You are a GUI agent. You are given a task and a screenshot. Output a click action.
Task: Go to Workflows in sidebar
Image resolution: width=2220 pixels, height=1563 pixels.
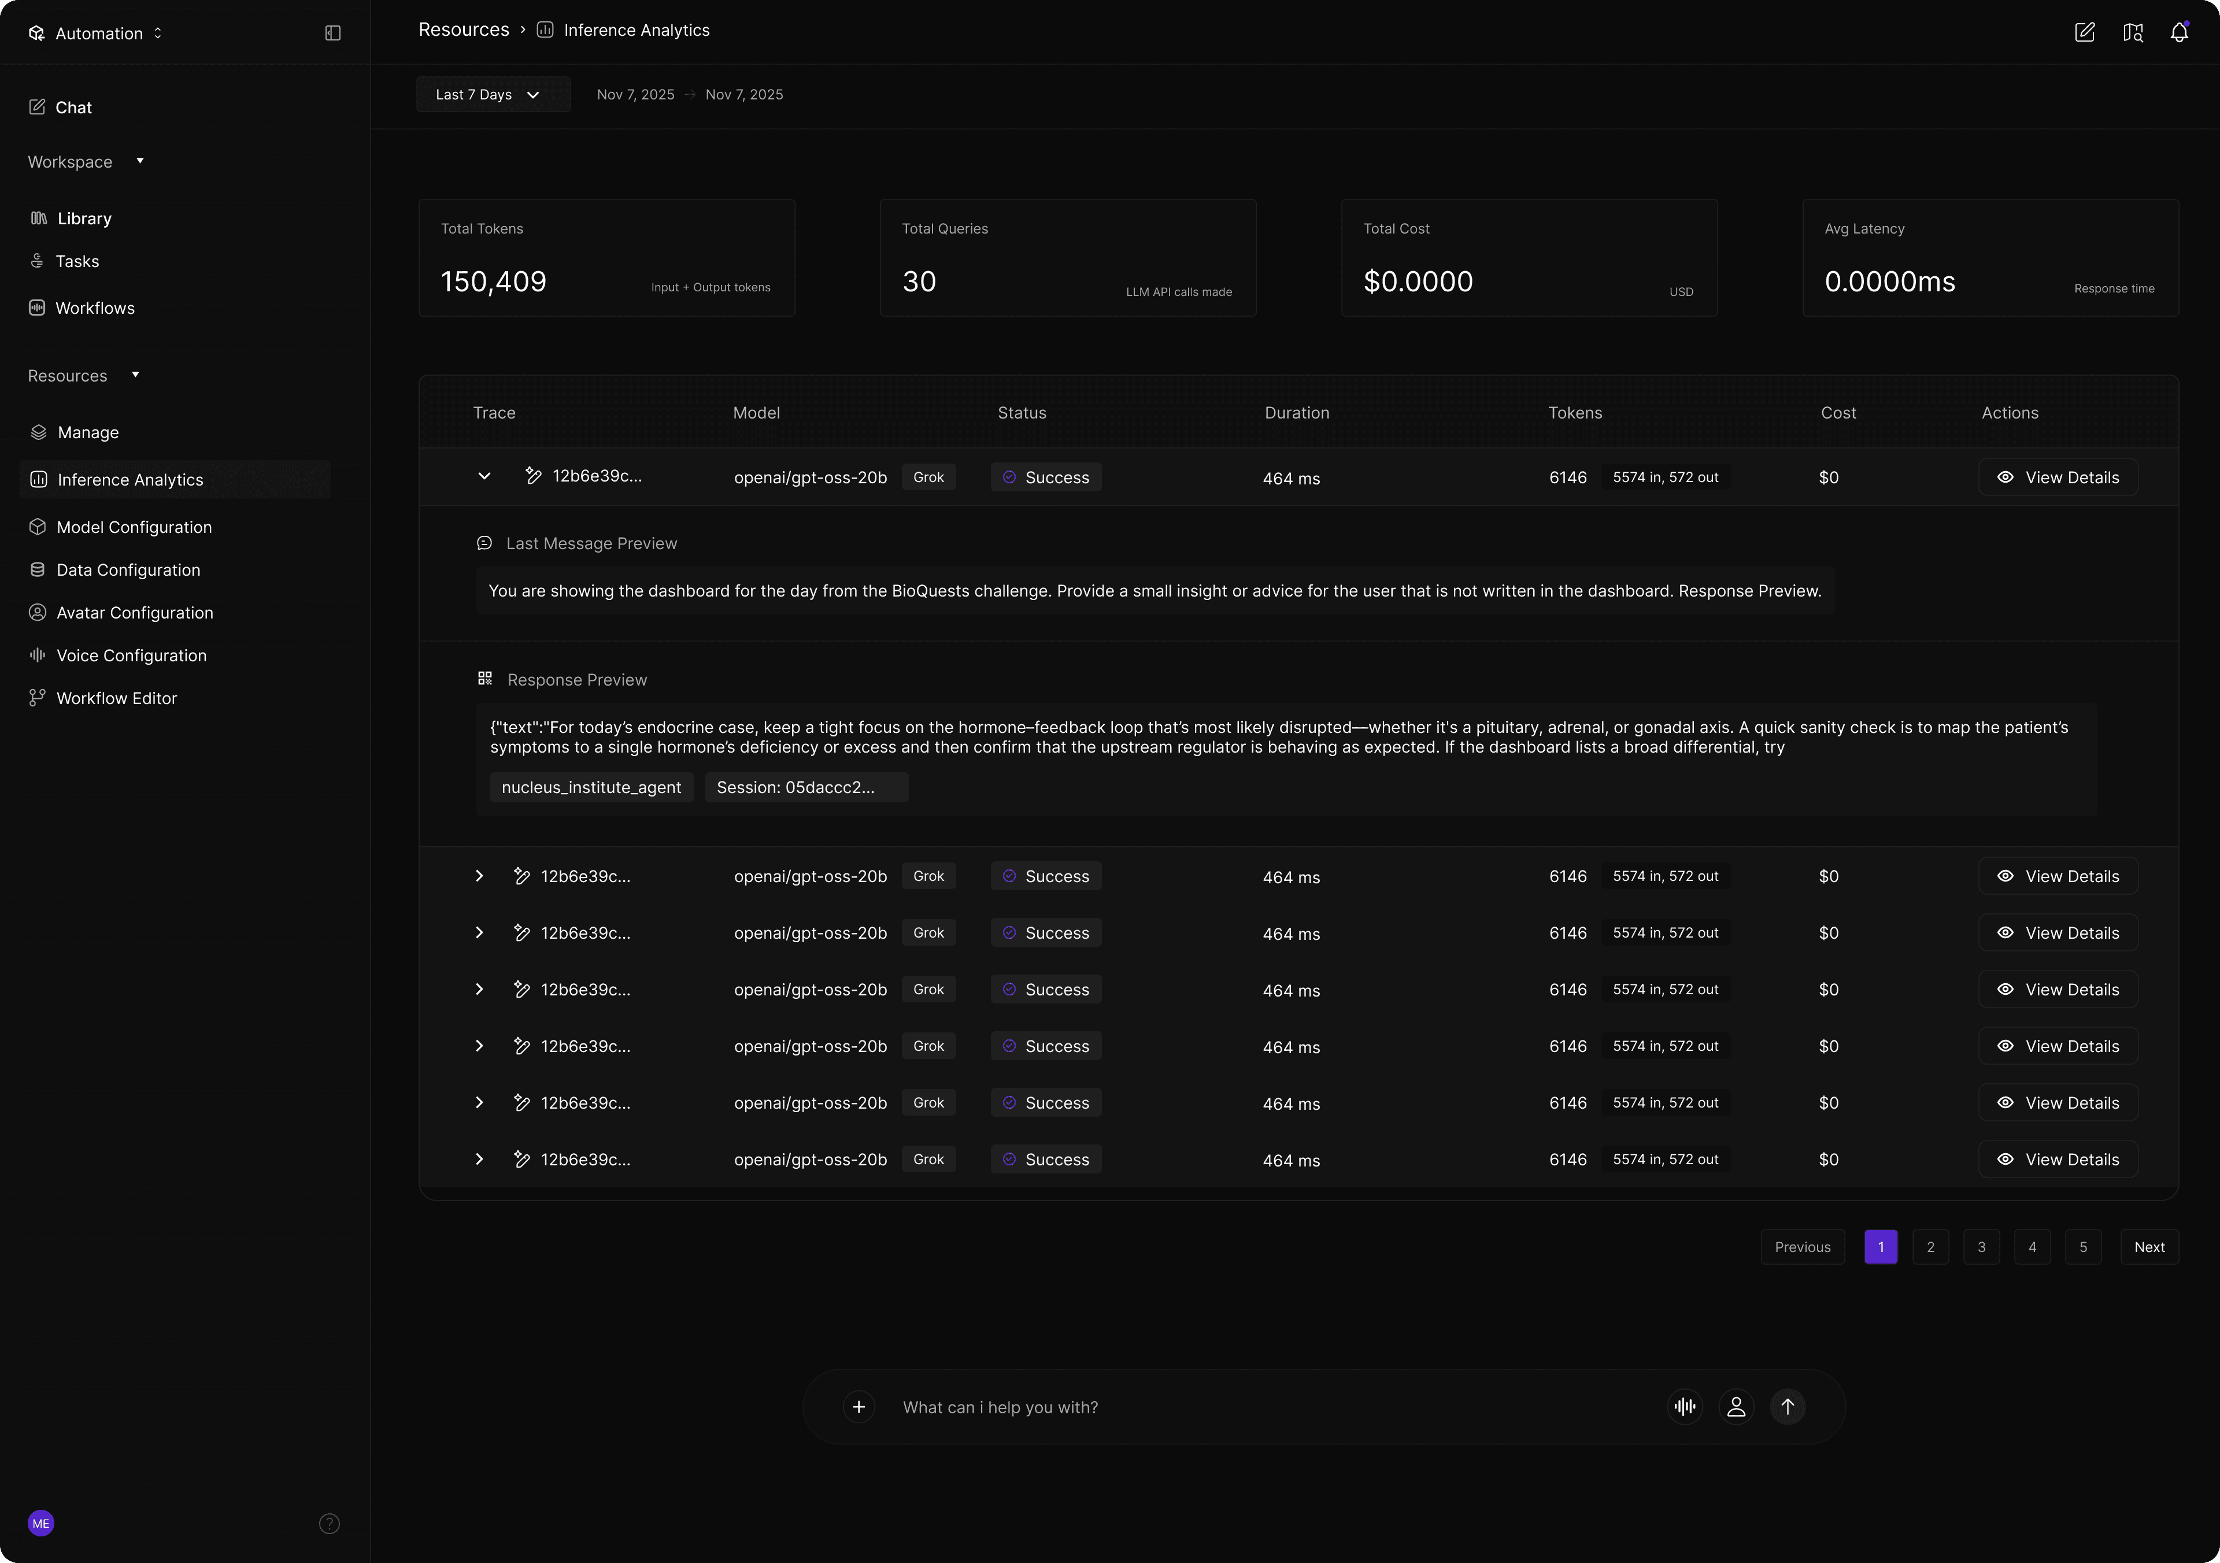point(95,308)
